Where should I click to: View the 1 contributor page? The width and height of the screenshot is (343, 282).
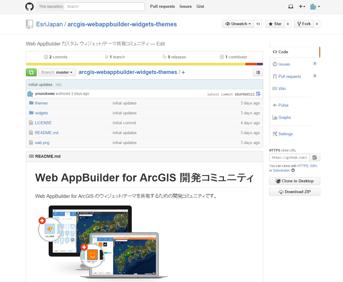pos(233,57)
